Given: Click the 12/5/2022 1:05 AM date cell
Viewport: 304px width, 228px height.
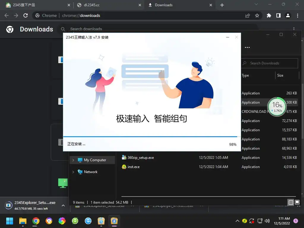Looking at the screenshot, I should [x=213, y=158].
